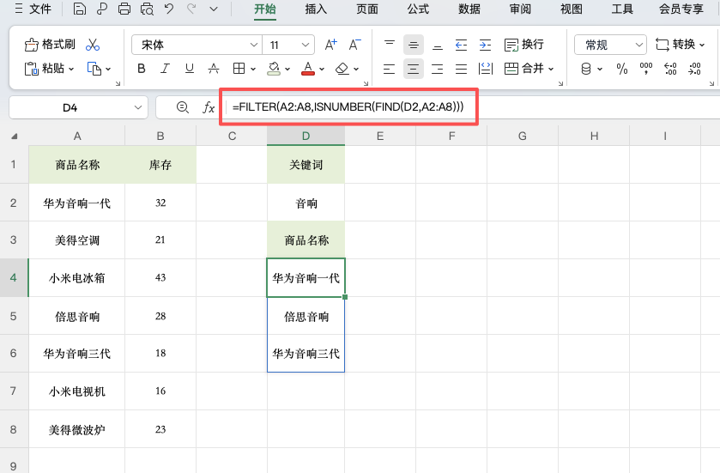
Task: Apply thousands separator format
Action: 646,69
